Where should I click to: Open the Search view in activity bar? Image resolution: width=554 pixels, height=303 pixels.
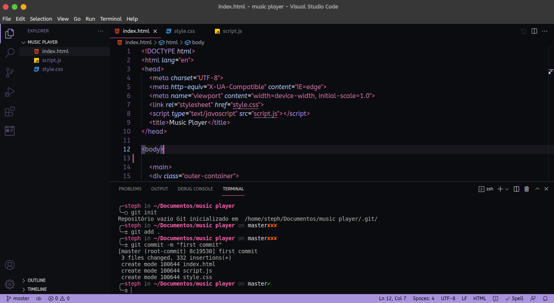point(10,53)
